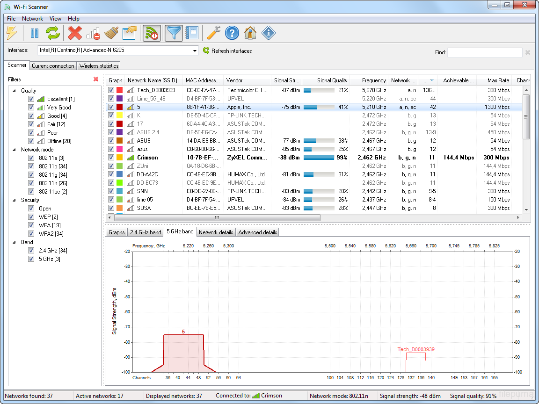539x404 pixels.
Task: Click the pause scanning icon
Action: [x=34, y=33]
